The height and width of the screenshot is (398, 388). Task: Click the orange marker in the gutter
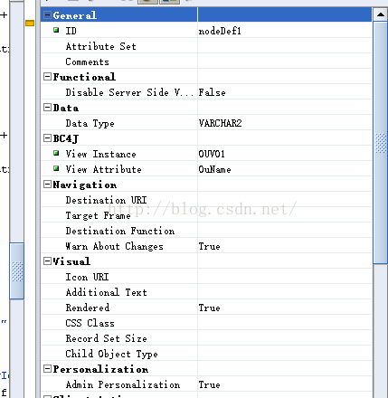(30, 23)
